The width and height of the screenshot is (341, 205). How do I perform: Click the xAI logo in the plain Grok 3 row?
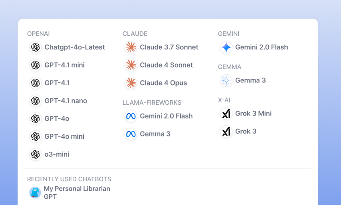[x=226, y=131]
